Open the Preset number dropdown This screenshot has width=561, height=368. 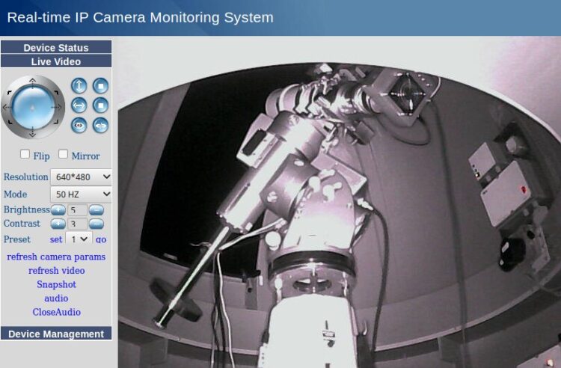[79, 239]
